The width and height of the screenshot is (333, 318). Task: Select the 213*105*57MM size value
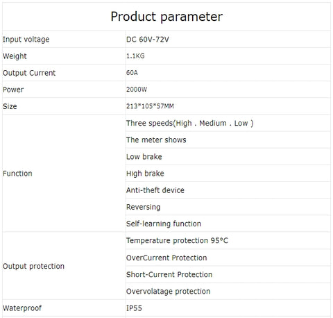[x=150, y=106]
